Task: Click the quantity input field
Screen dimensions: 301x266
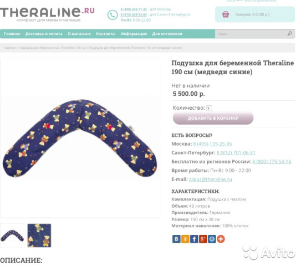Action: [209, 108]
